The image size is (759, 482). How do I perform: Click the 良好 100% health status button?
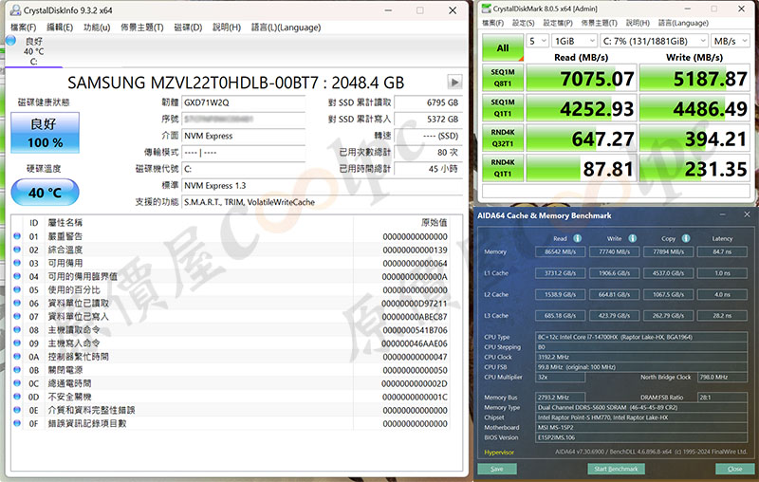click(45, 133)
